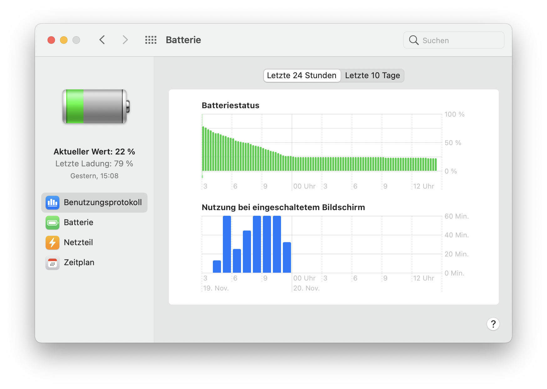The height and width of the screenshot is (389, 547).
Task: Open the Netzteil sidebar section
Action: [94, 243]
